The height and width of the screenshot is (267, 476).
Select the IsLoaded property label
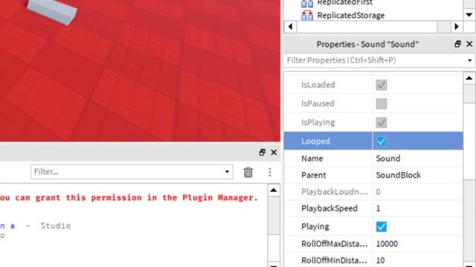pyautogui.click(x=318, y=85)
